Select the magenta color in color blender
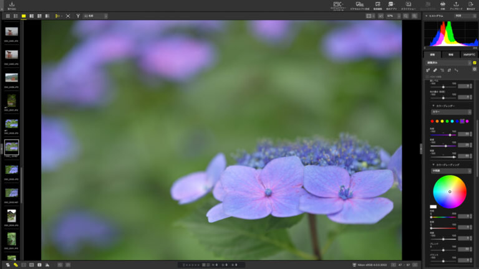Viewport: 479px width, 269px height. (x=467, y=121)
